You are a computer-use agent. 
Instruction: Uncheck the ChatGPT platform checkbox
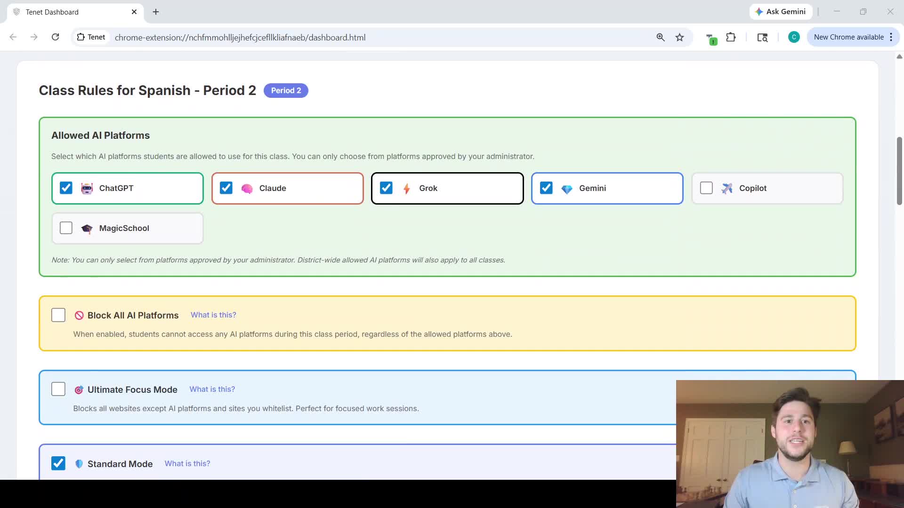(x=66, y=188)
